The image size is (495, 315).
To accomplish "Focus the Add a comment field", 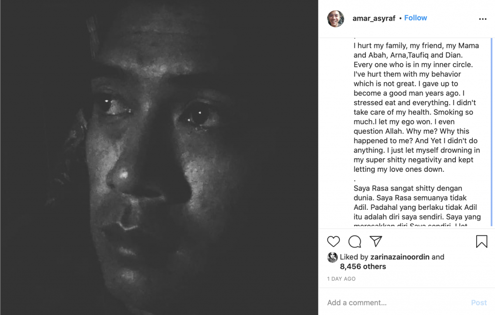I will coord(394,303).
